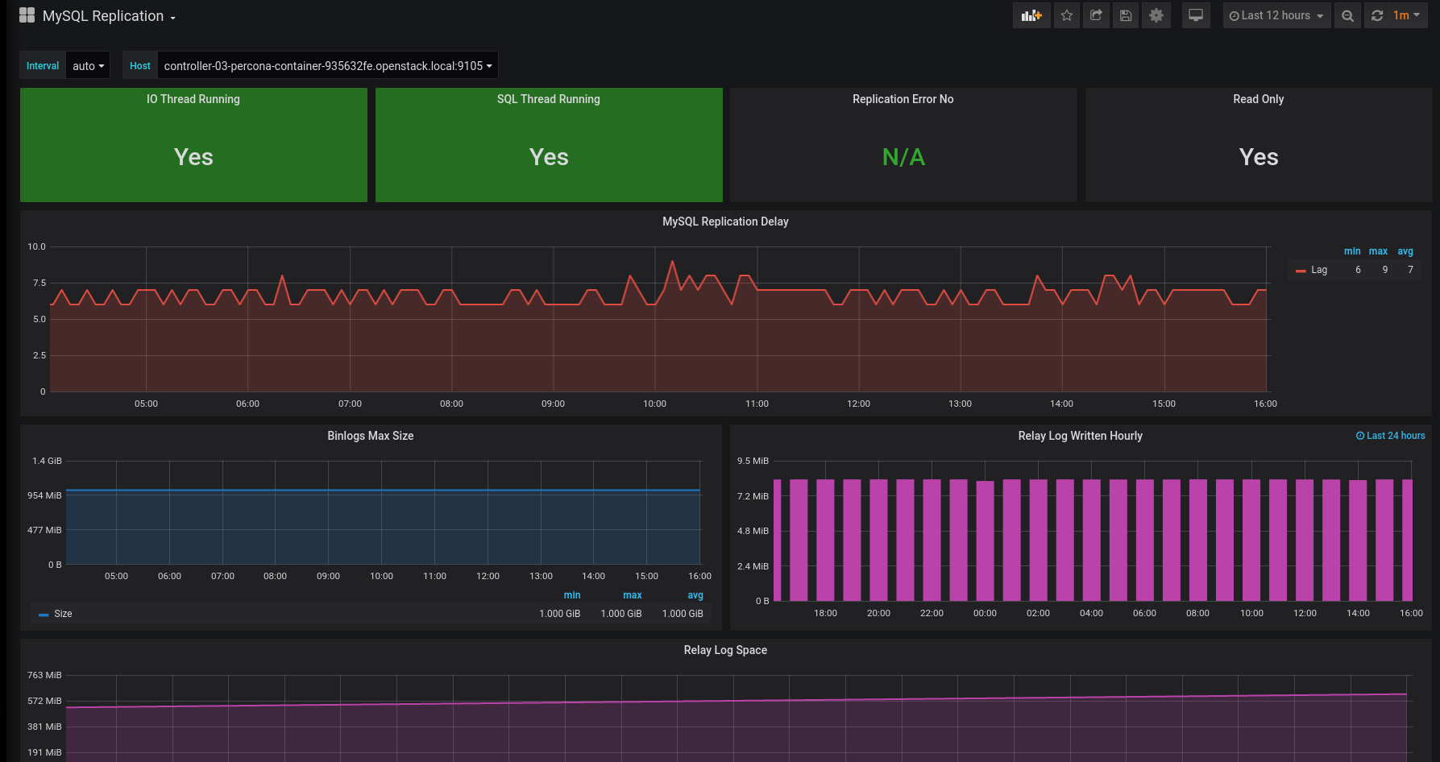
Task: Expand the Interval auto dropdown
Action: (x=88, y=66)
